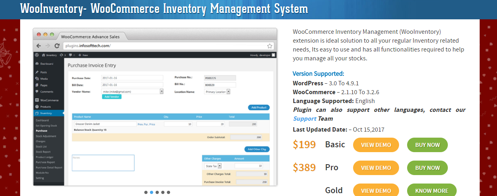
Task: Click the comments bubble icon in admin bar
Action: click(70, 55)
